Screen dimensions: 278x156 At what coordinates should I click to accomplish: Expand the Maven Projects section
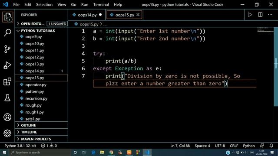click(42, 139)
